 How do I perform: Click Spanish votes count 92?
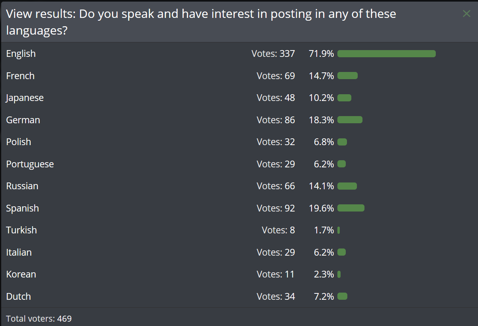point(276,208)
